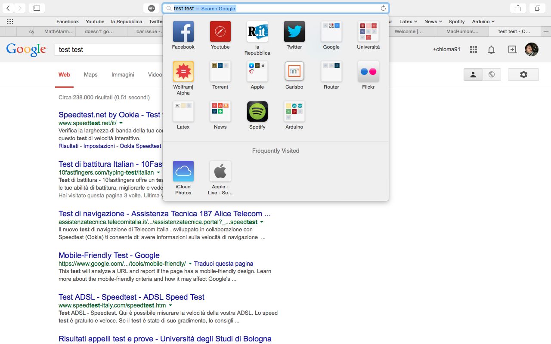Open Google notifications bell

point(491,49)
